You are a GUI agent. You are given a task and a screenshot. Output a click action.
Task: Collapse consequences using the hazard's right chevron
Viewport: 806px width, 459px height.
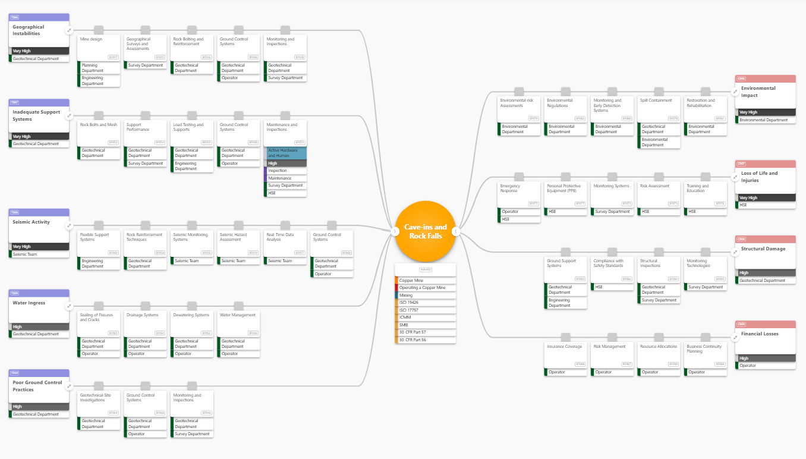coord(456,231)
